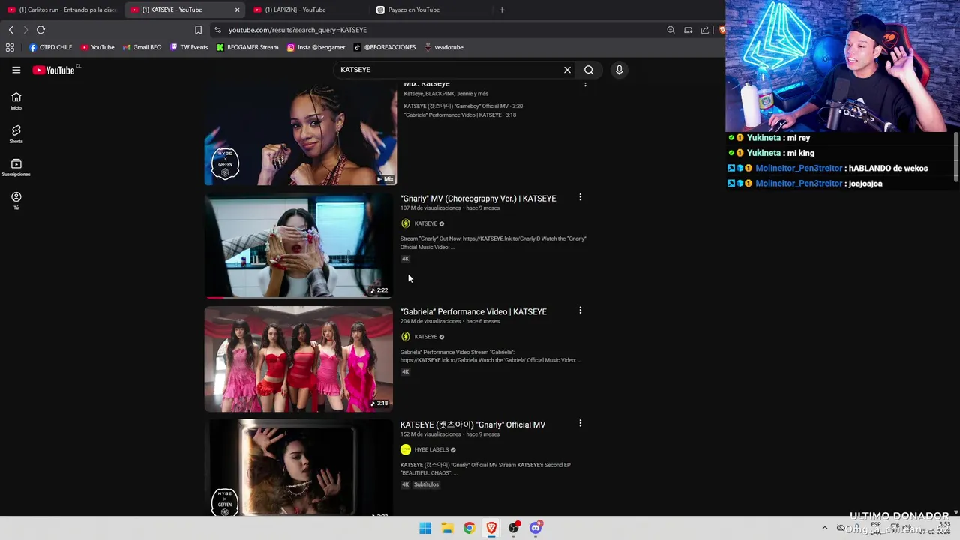This screenshot has width=960, height=540.
Task: Open File Explorer from the taskbar
Action: pyautogui.click(x=447, y=528)
